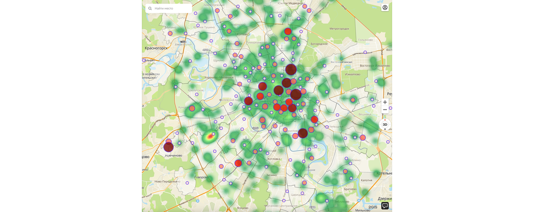Viewport: 534px width, 212px height.
Task: Click the 'Говорово' label
Action: click(201, 177)
